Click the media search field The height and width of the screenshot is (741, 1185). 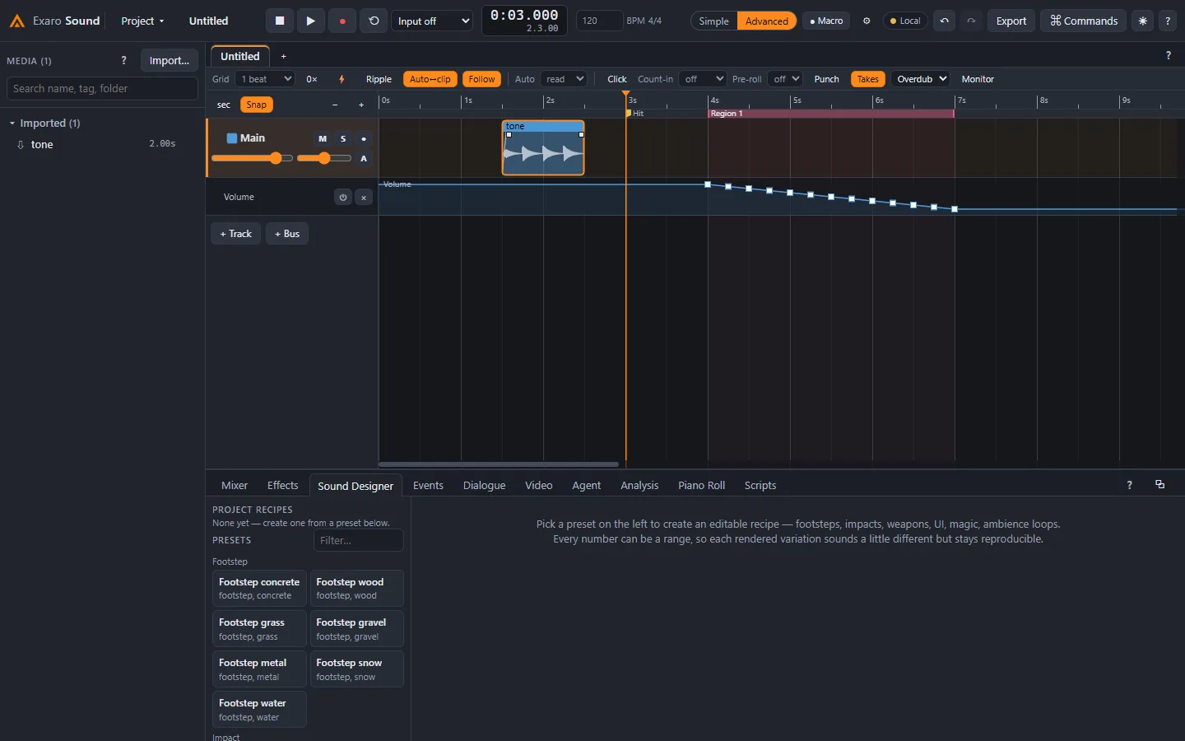tap(103, 89)
